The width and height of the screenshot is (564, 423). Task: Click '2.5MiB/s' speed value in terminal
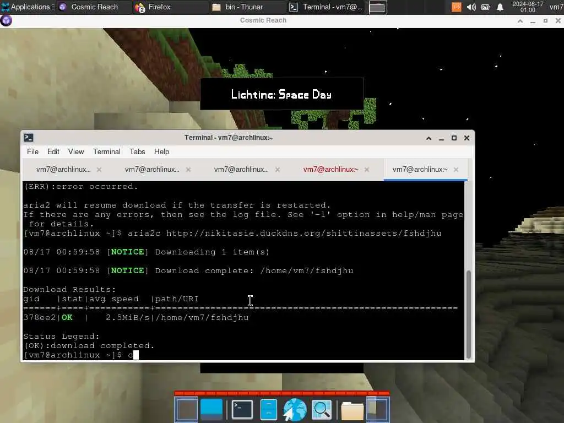coord(127,318)
